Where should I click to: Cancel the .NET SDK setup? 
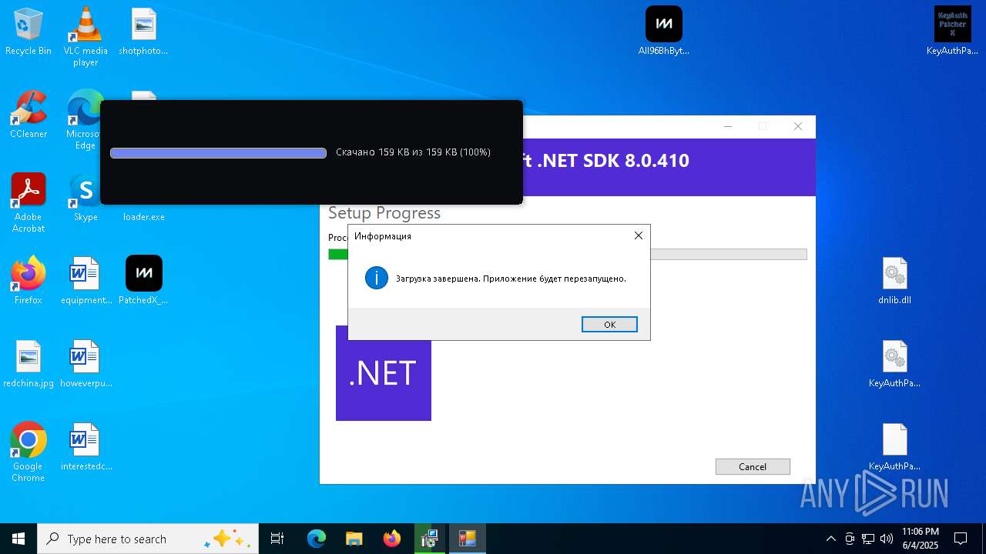(x=753, y=466)
